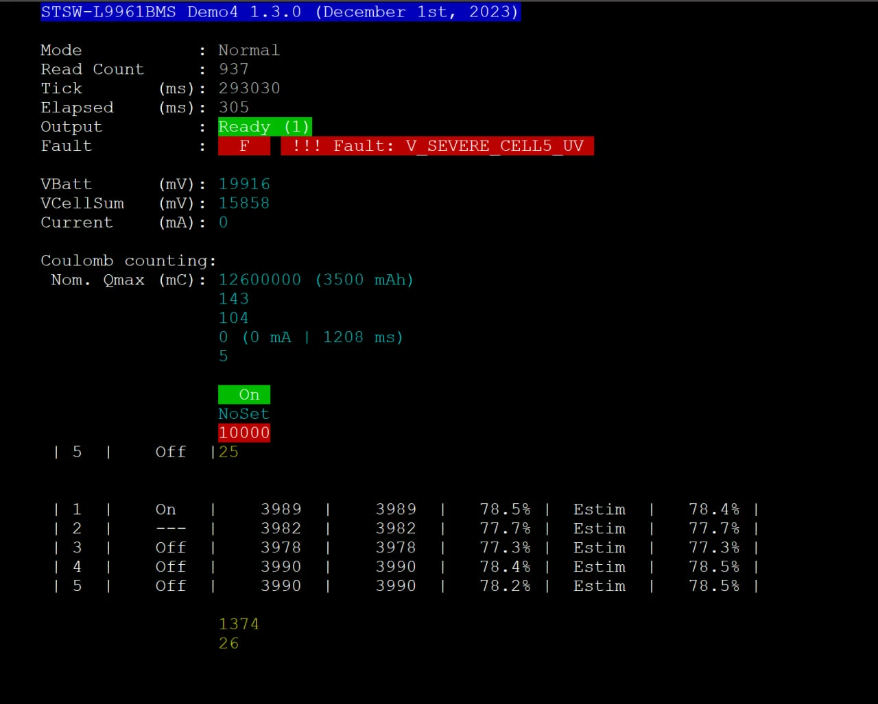This screenshot has height=704, width=878.
Task: Select the STSW-L9961BMS Demo4 1.3.0 title banner
Action: 281,12
